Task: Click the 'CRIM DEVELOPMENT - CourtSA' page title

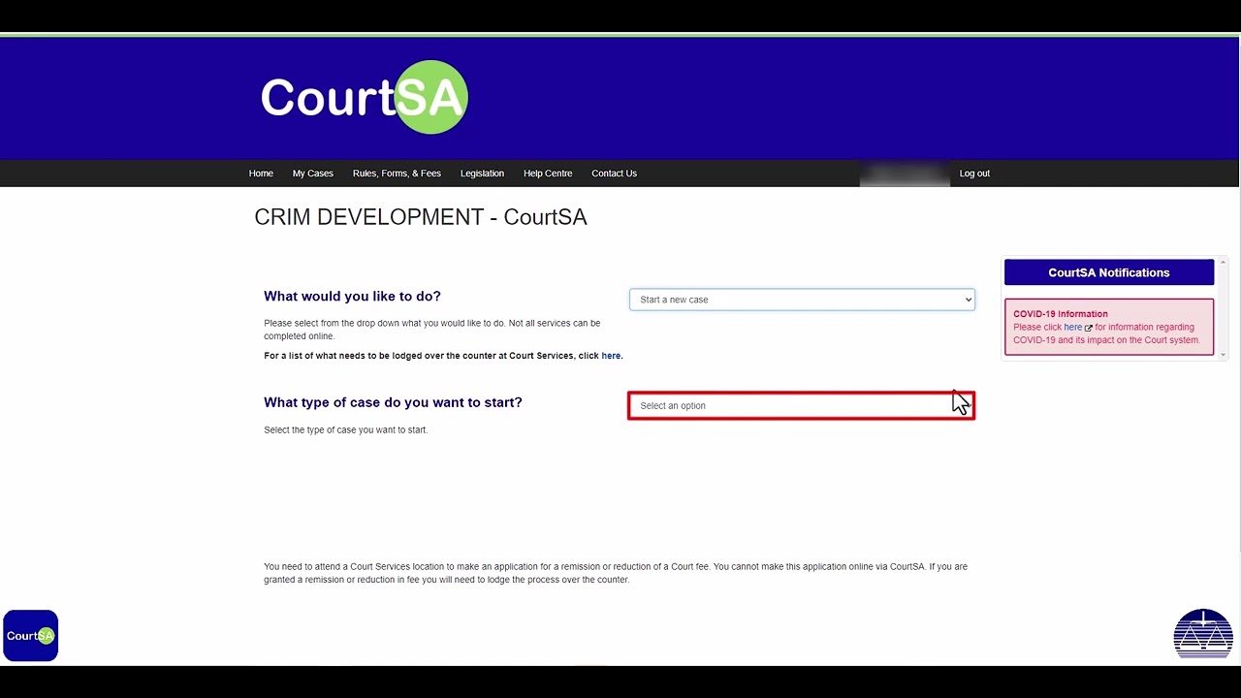Action: [x=421, y=217]
